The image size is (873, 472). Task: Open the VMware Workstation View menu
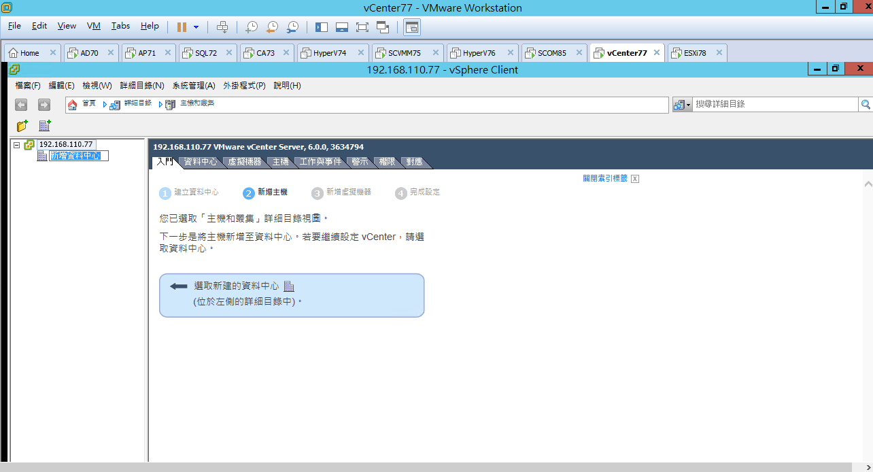click(67, 26)
